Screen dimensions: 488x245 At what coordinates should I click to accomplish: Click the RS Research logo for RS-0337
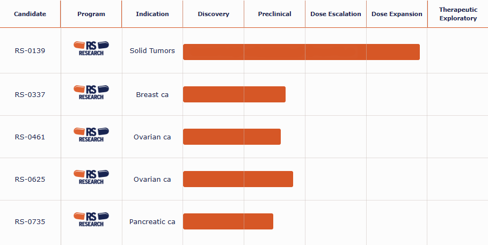[x=91, y=92]
